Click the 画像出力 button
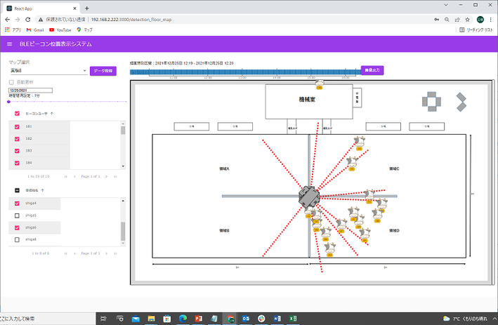The width and height of the screenshot is (498, 325). point(373,70)
